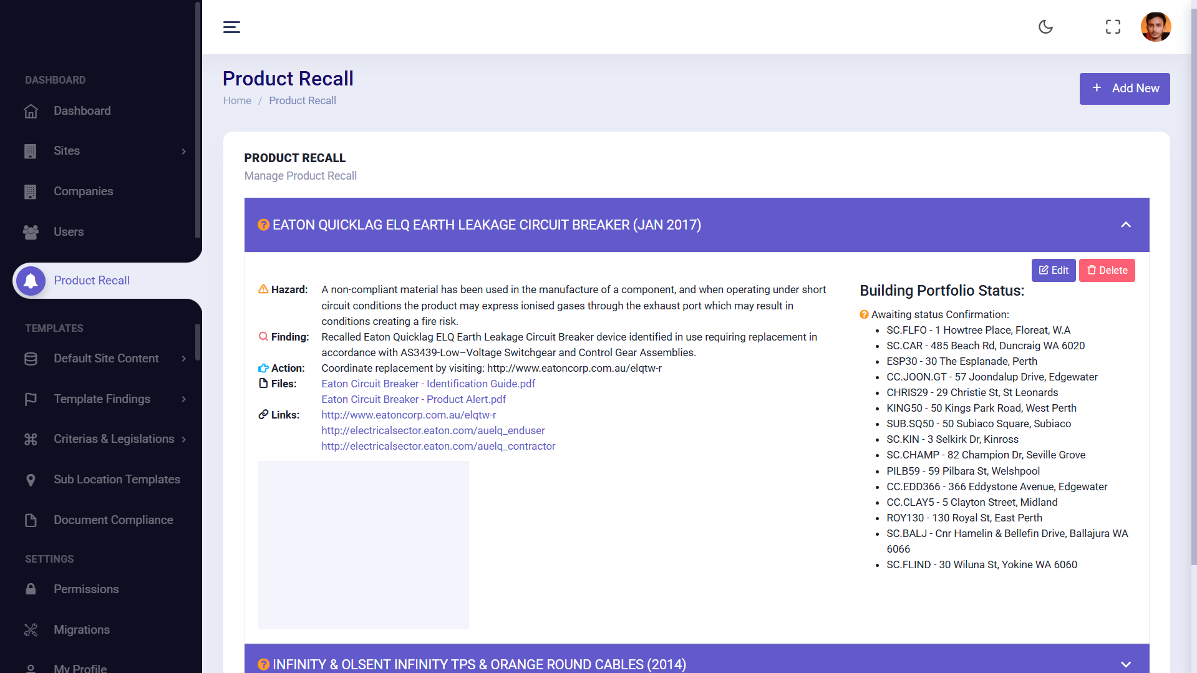
Task: Expand the Infinity & Olsent cables panel chevron
Action: [x=1126, y=664]
